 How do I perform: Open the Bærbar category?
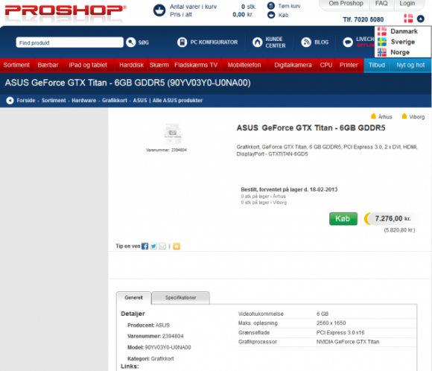tap(48, 65)
